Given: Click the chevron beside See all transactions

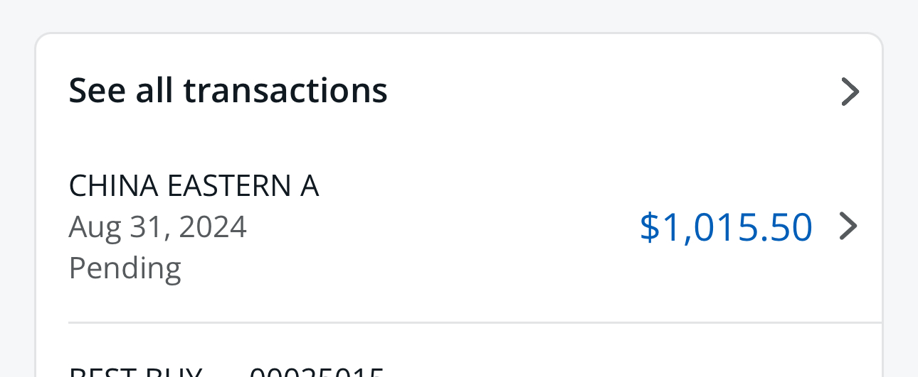Looking at the screenshot, I should coord(850,92).
